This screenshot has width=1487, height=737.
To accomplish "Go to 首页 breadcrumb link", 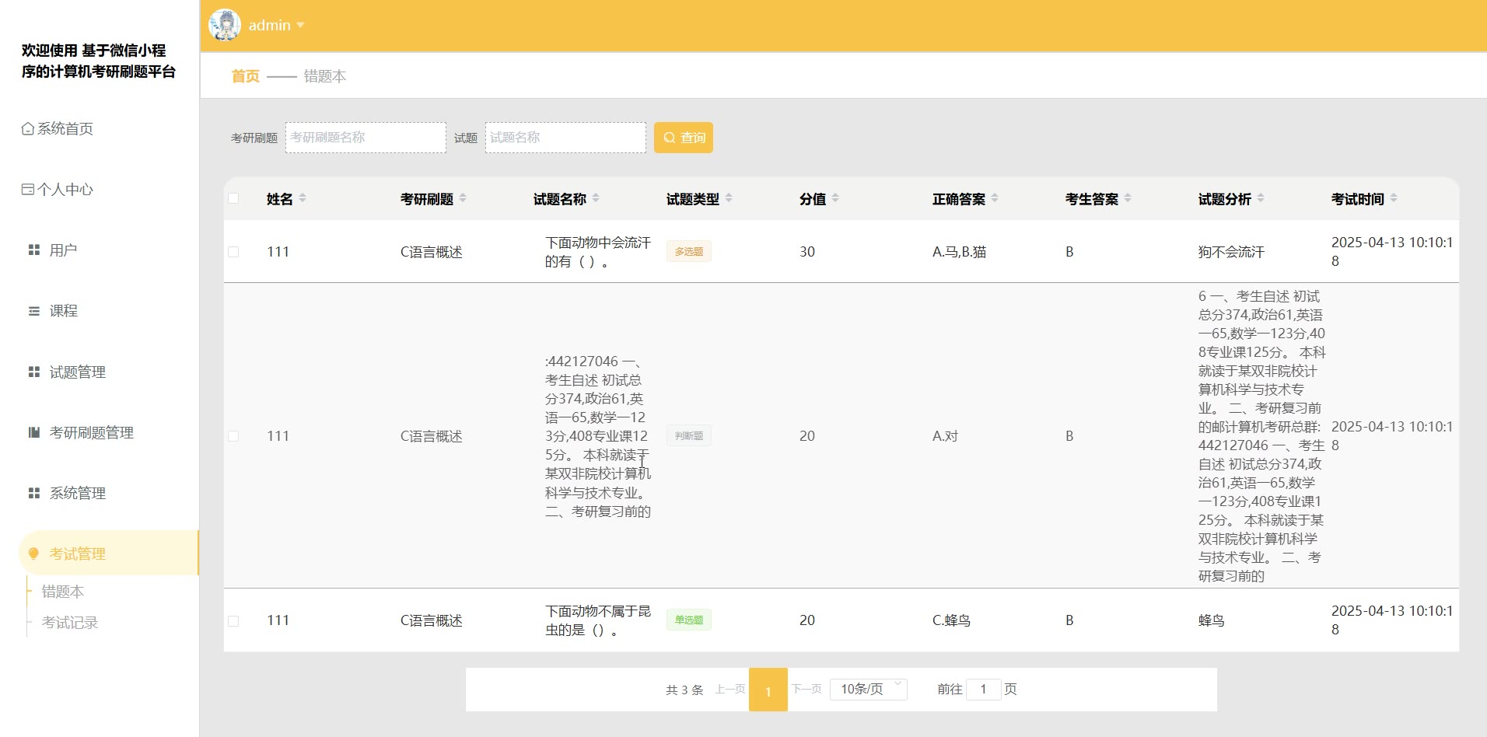I will [x=245, y=76].
